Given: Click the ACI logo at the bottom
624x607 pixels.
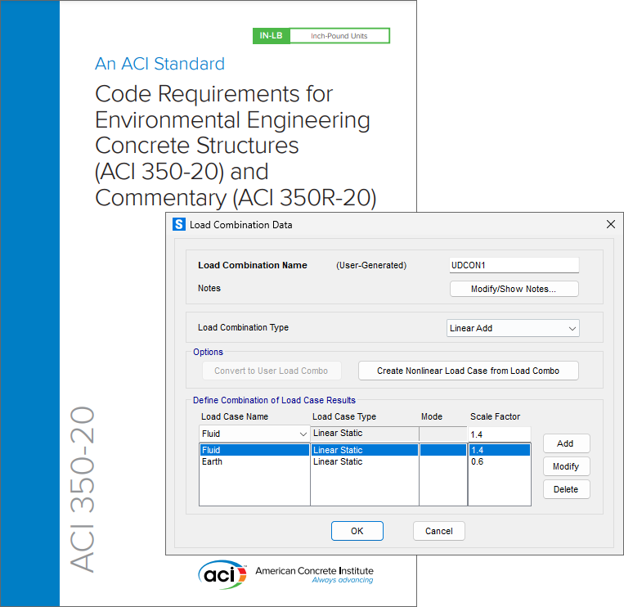Looking at the screenshot, I should coord(222,574).
